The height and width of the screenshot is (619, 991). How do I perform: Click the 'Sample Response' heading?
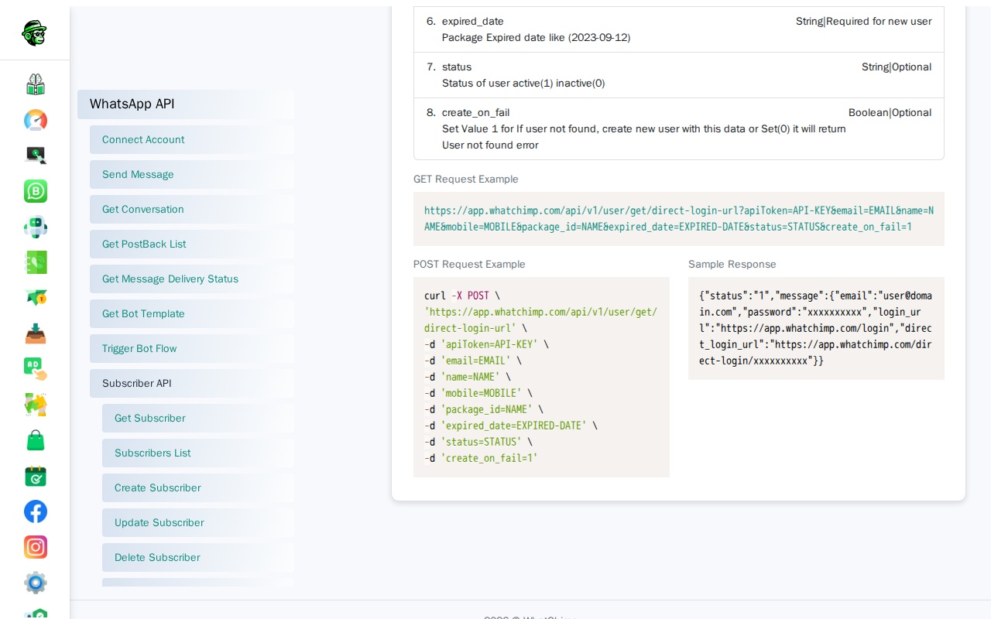coord(732,265)
